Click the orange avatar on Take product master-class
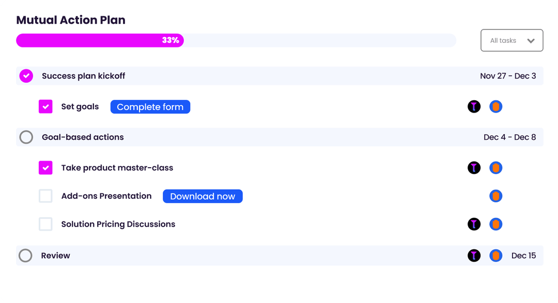The width and height of the screenshot is (558, 303). [x=495, y=168]
